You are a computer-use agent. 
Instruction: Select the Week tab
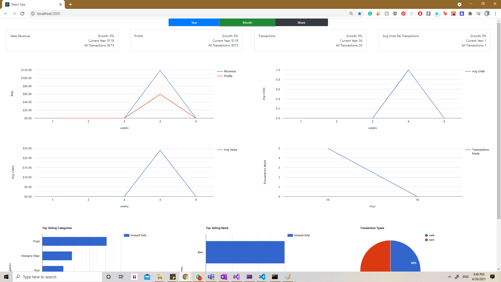tap(301, 22)
